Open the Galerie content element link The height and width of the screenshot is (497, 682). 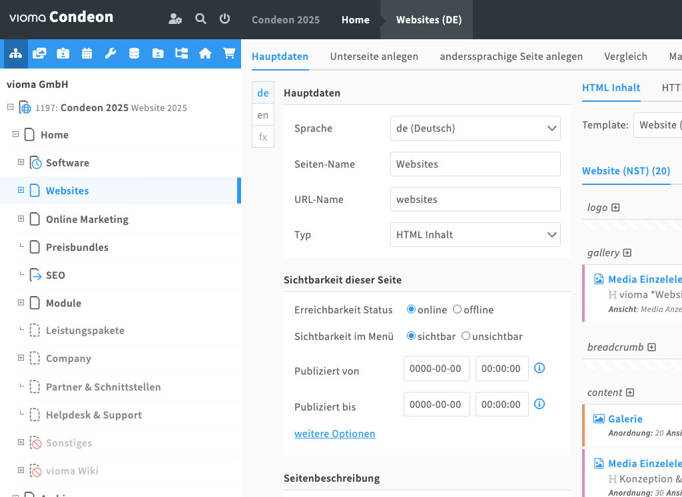pyautogui.click(x=625, y=418)
